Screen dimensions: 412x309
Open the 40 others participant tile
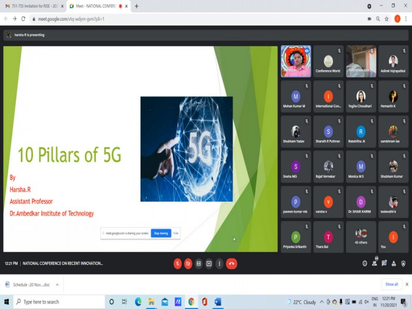point(361,237)
